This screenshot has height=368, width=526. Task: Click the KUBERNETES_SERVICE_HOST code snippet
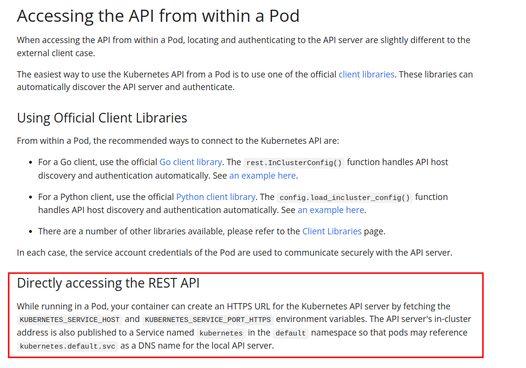(69, 320)
